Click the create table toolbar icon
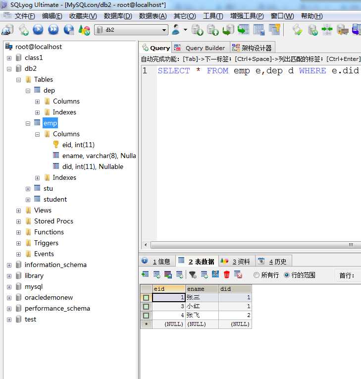The height and width of the screenshot is (379, 361). (x=259, y=30)
